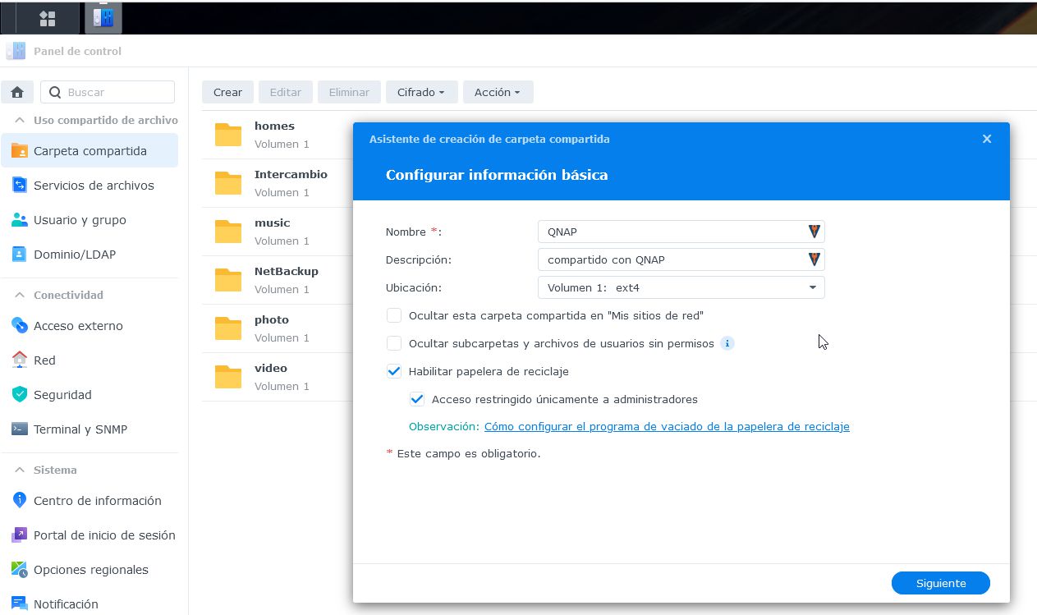Check Ocultar subcarpetas y archivos option

(x=394, y=343)
